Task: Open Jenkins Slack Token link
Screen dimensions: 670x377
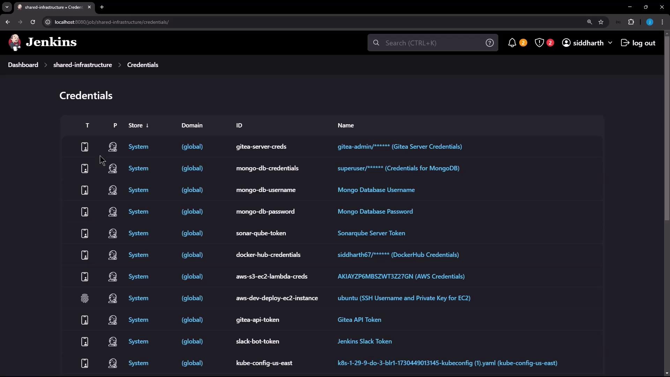Action: coord(365,341)
